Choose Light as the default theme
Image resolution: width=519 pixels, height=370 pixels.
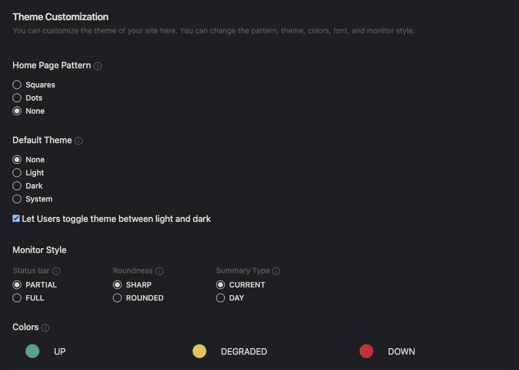pos(17,173)
